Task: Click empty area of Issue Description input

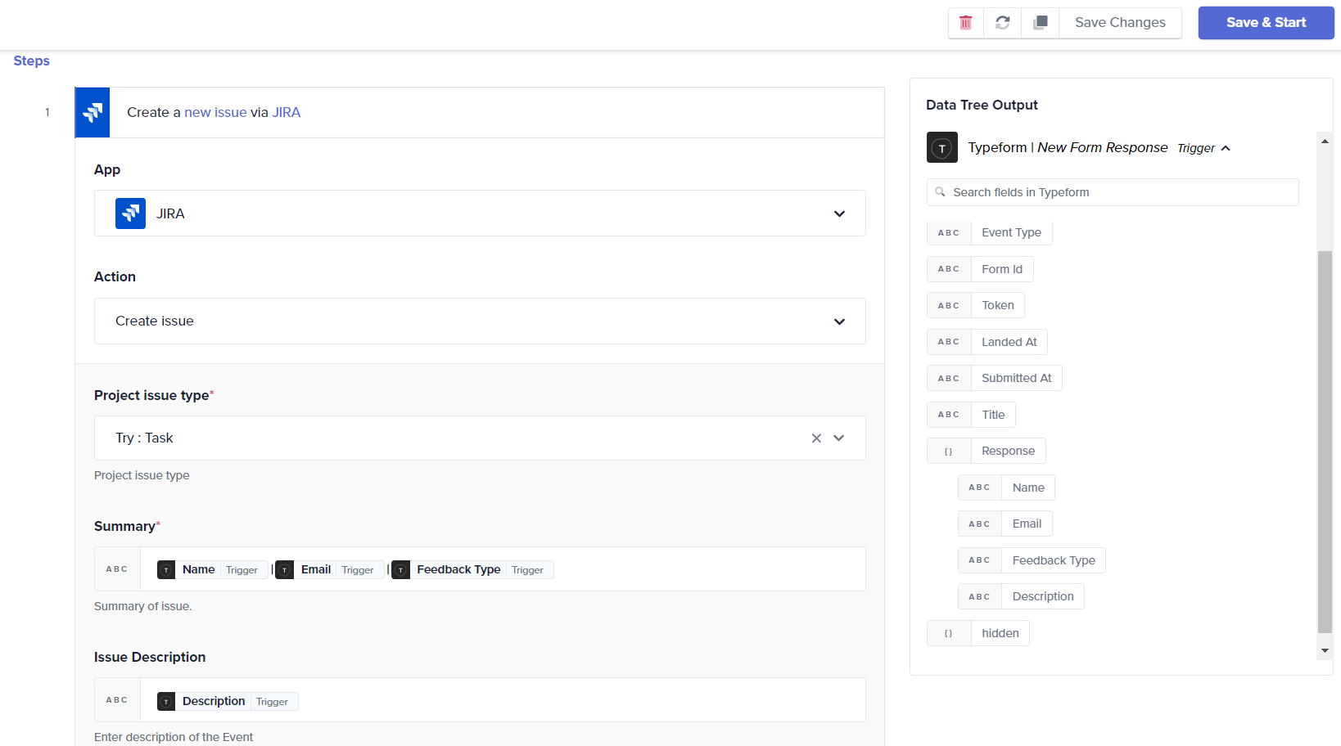Action: click(x=581, y=700)
